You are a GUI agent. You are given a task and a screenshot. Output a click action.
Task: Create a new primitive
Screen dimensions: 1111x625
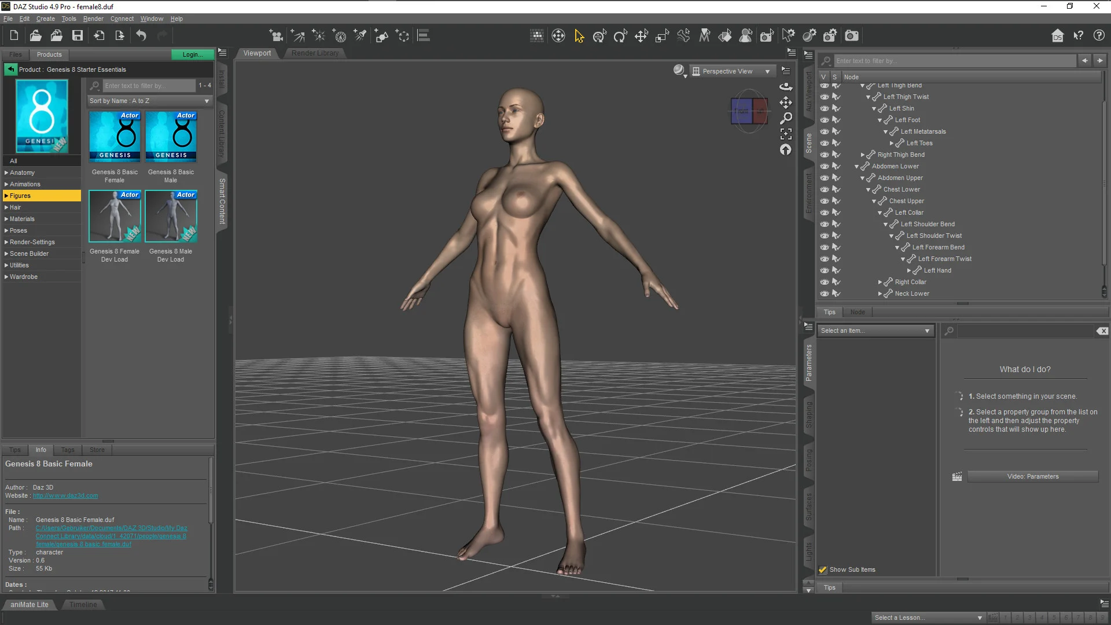point(381,36)
